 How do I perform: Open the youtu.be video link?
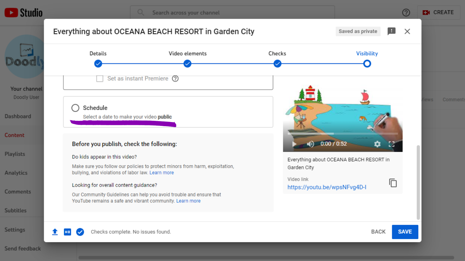pos(327,187)
